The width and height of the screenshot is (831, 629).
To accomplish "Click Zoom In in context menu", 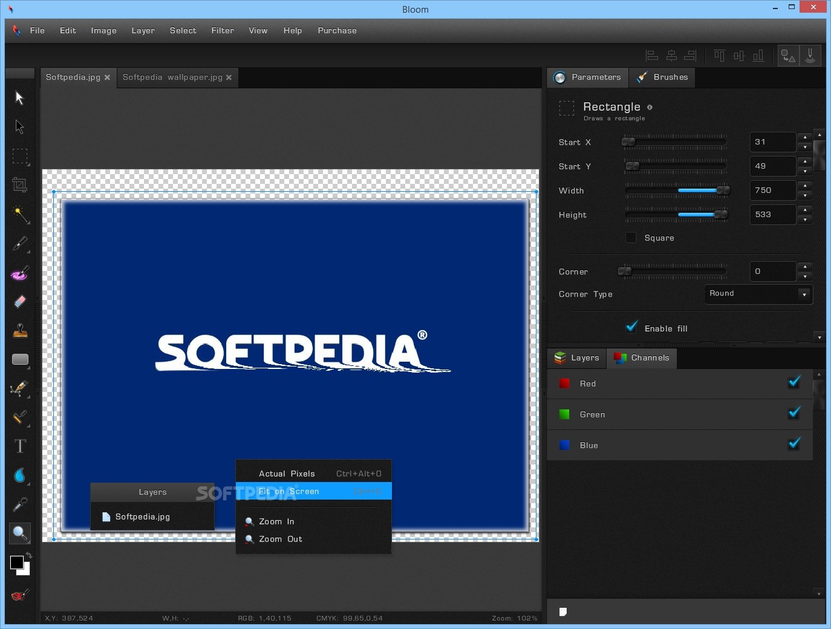I will pyautogui.click(x=313, y=521).
